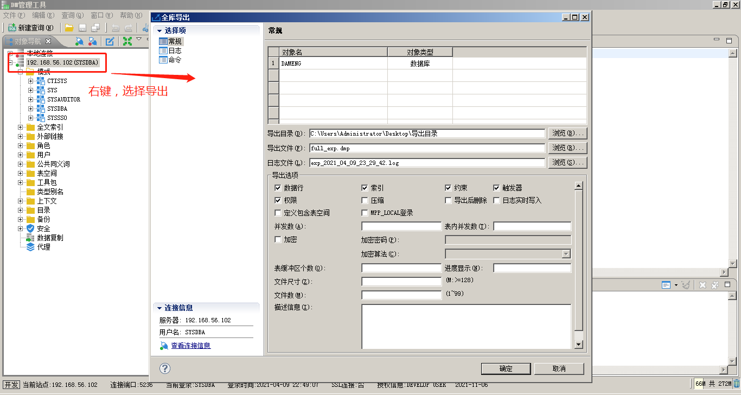741x395 pixels.
Task: Open the 查询(Q) menu
Action: 71,15
